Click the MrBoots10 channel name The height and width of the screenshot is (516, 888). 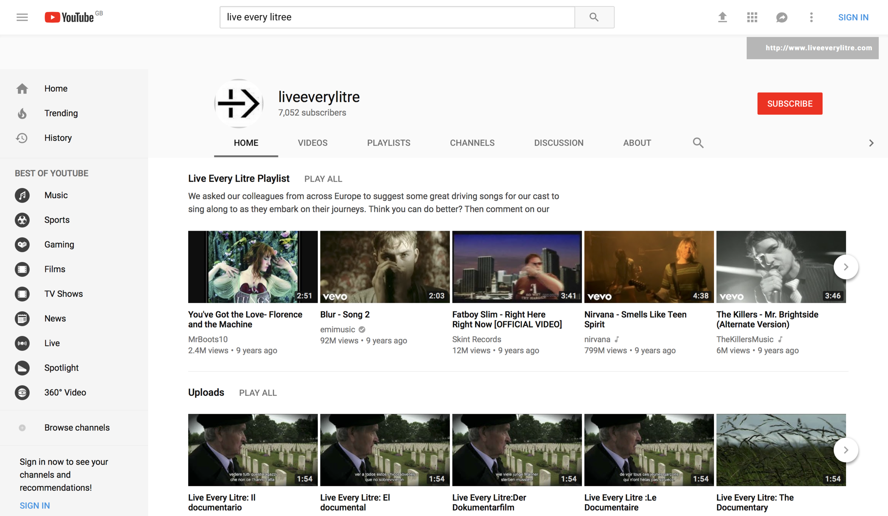pyautogui.click(x=208, y=339)
